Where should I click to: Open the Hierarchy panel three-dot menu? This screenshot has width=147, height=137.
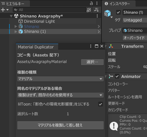pyautogui.click(x=97, y=3)
